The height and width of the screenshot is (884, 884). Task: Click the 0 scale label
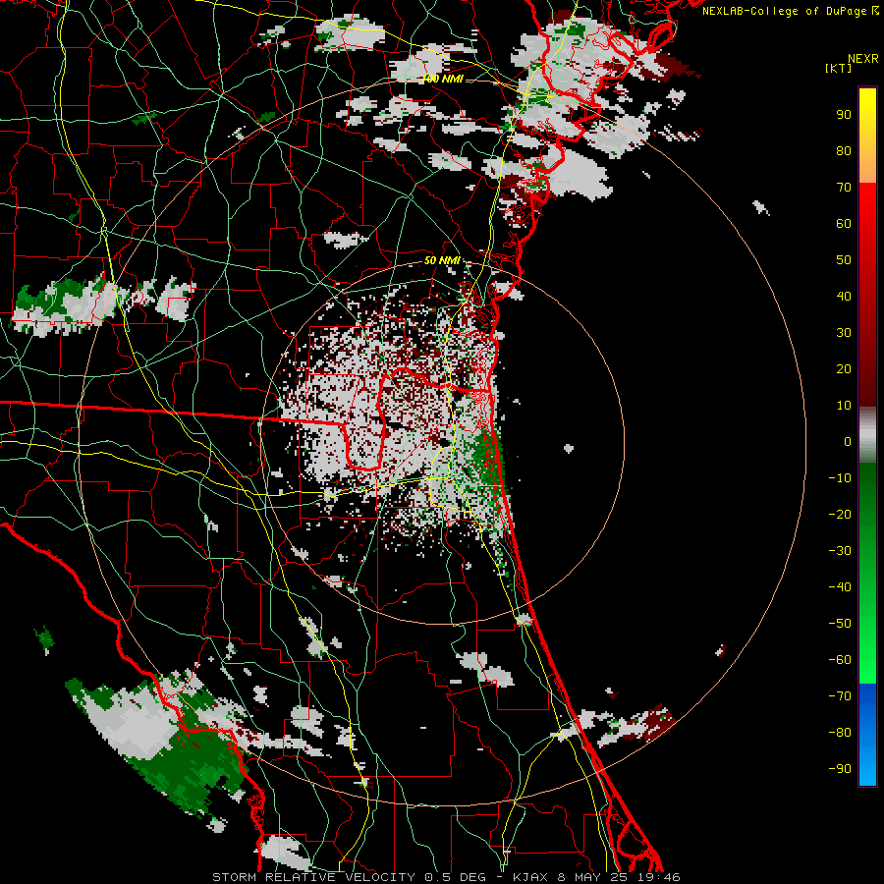coord(848,442)
